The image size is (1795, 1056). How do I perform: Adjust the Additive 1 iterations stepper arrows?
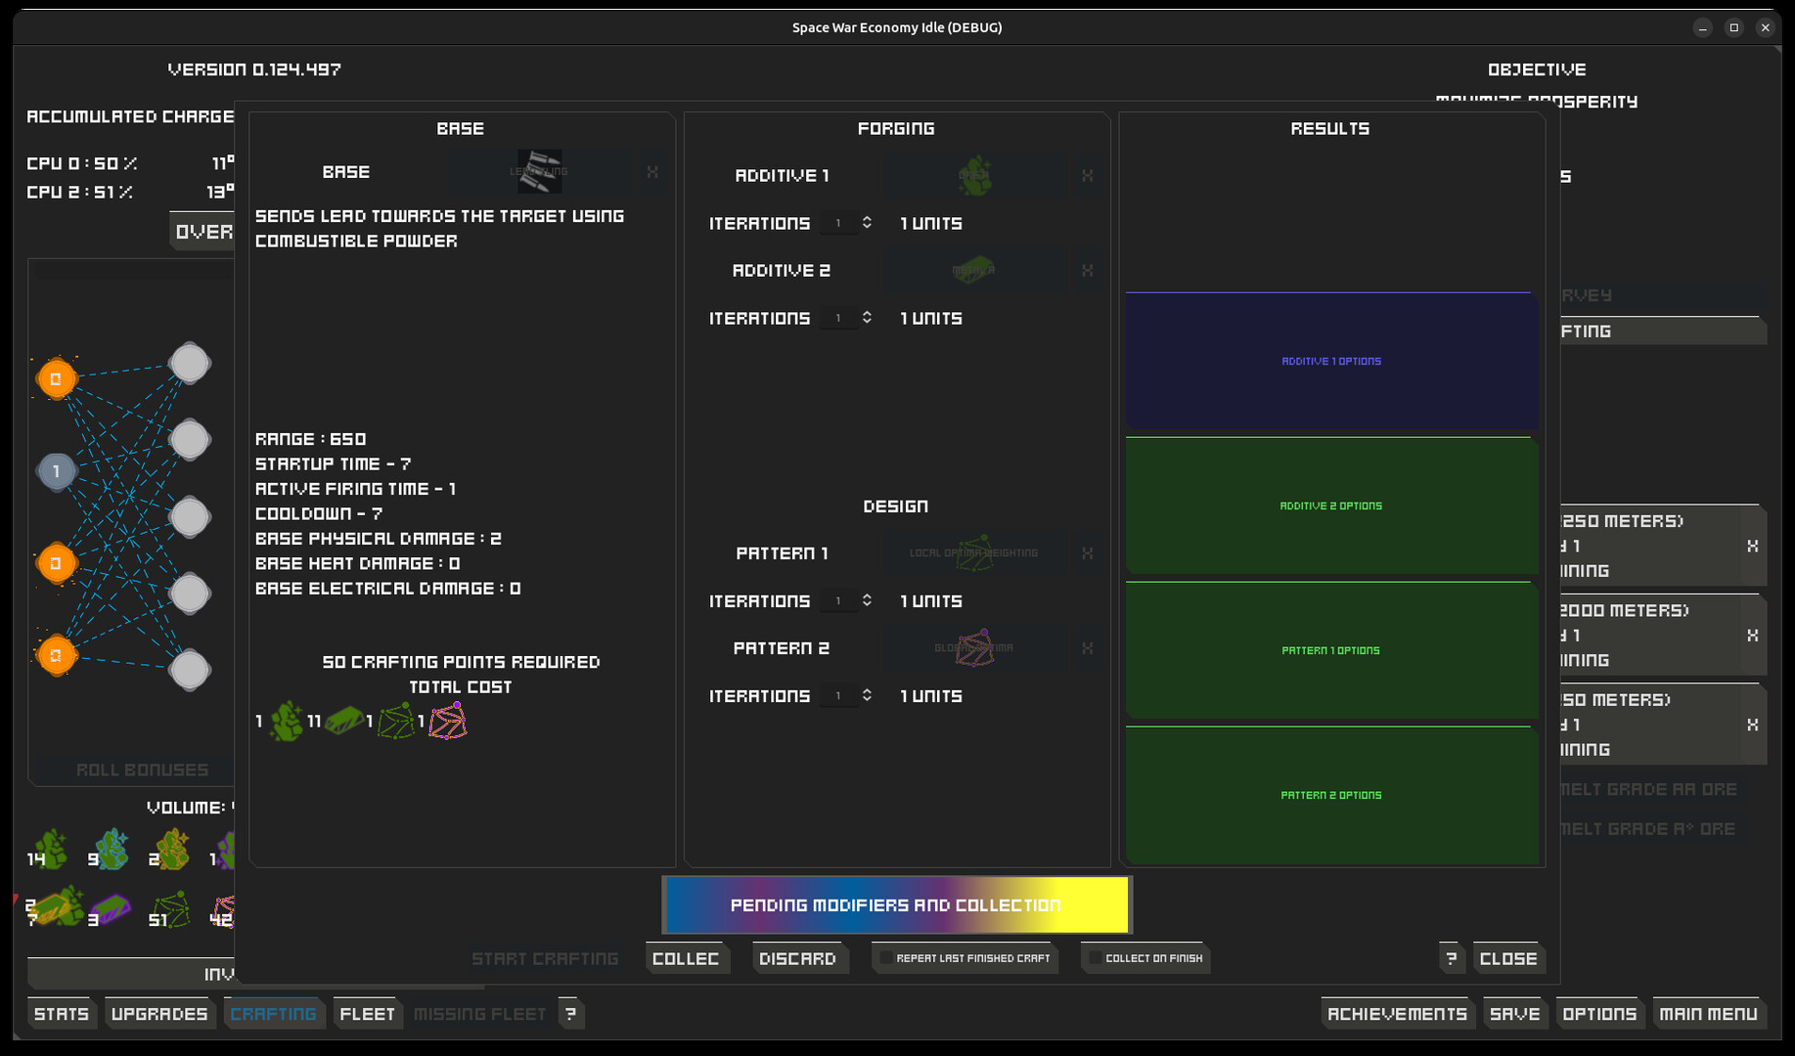click(x=867, y=223)
